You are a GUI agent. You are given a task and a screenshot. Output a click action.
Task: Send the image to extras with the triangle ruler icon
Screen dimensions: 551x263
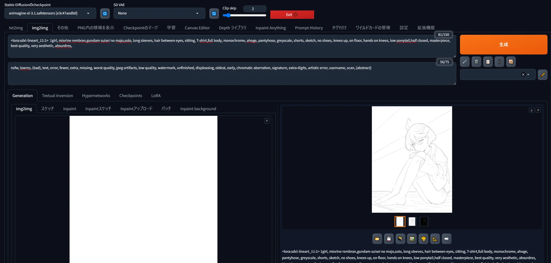coord(435,239)
